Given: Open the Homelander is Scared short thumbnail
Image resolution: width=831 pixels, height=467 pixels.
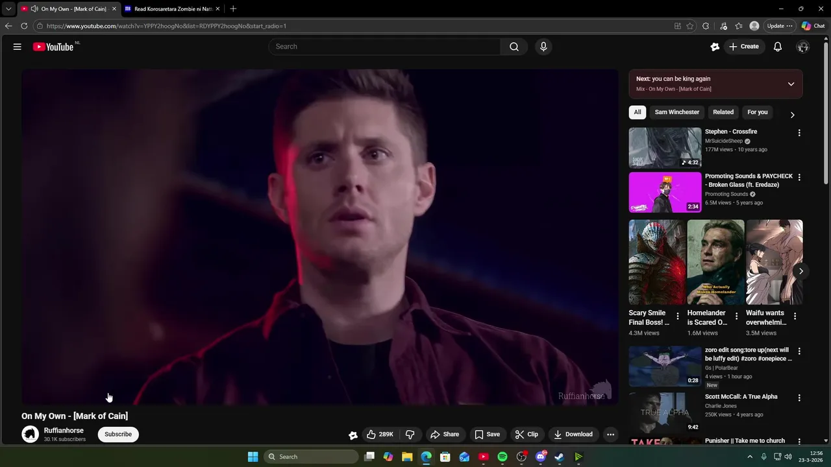Looking at the screenshot, I should 715,262.
